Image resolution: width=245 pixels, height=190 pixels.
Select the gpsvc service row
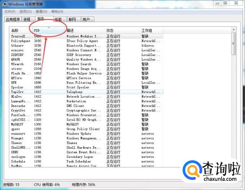pyautogui.click(x=86, y=129)
